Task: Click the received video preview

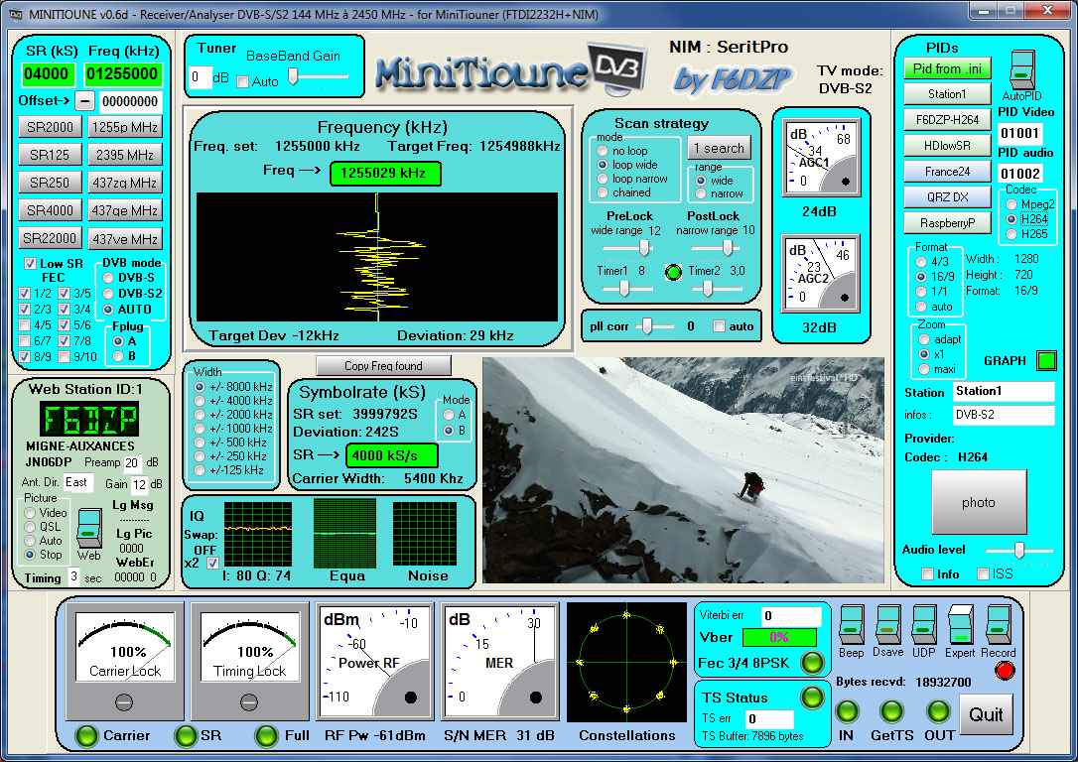Action: tap(683, 470)
